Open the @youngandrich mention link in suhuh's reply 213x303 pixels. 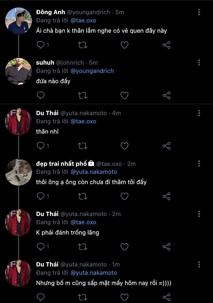(x=92, y=71)
